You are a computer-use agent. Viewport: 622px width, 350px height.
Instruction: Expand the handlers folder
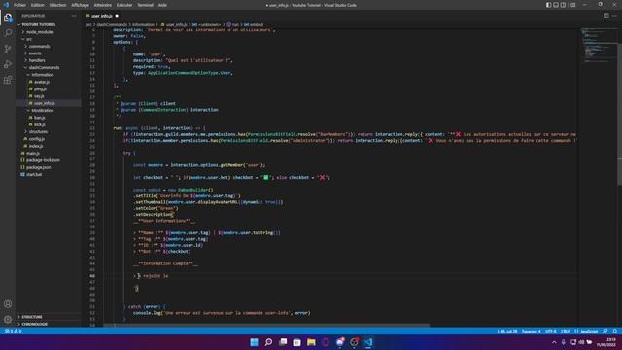point(48,60)
